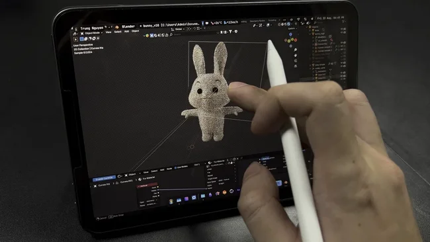Screen dimensions: 430x242
Task: Open the Type dropdown on the Attribute node
Action: click(x=151, y=200)
